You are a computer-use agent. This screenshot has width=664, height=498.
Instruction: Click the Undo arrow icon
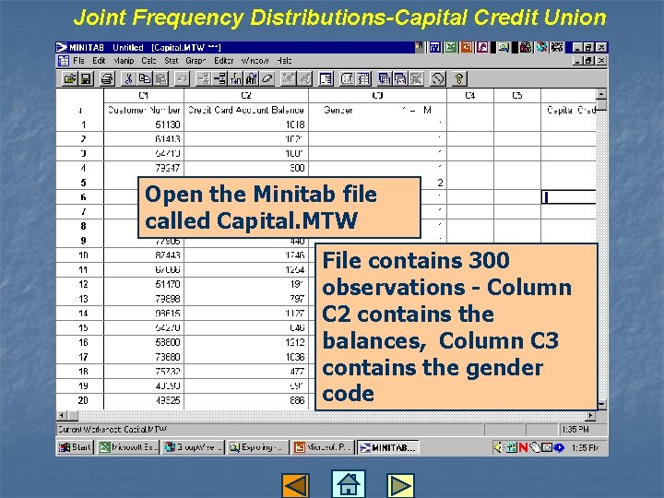(x=182, y=78)
